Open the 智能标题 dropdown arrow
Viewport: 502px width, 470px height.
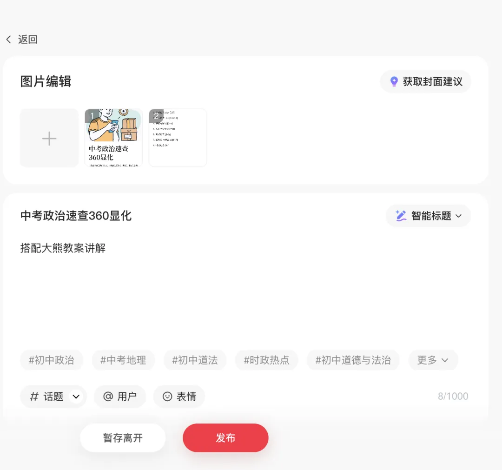(x=459, y=216)
